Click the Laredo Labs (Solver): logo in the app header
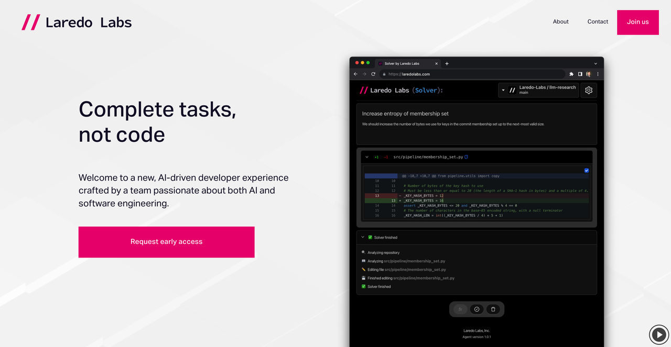Image resolution: width=671 pixels, height=347 pixels. pyautogui.click(x=401, y=90)
